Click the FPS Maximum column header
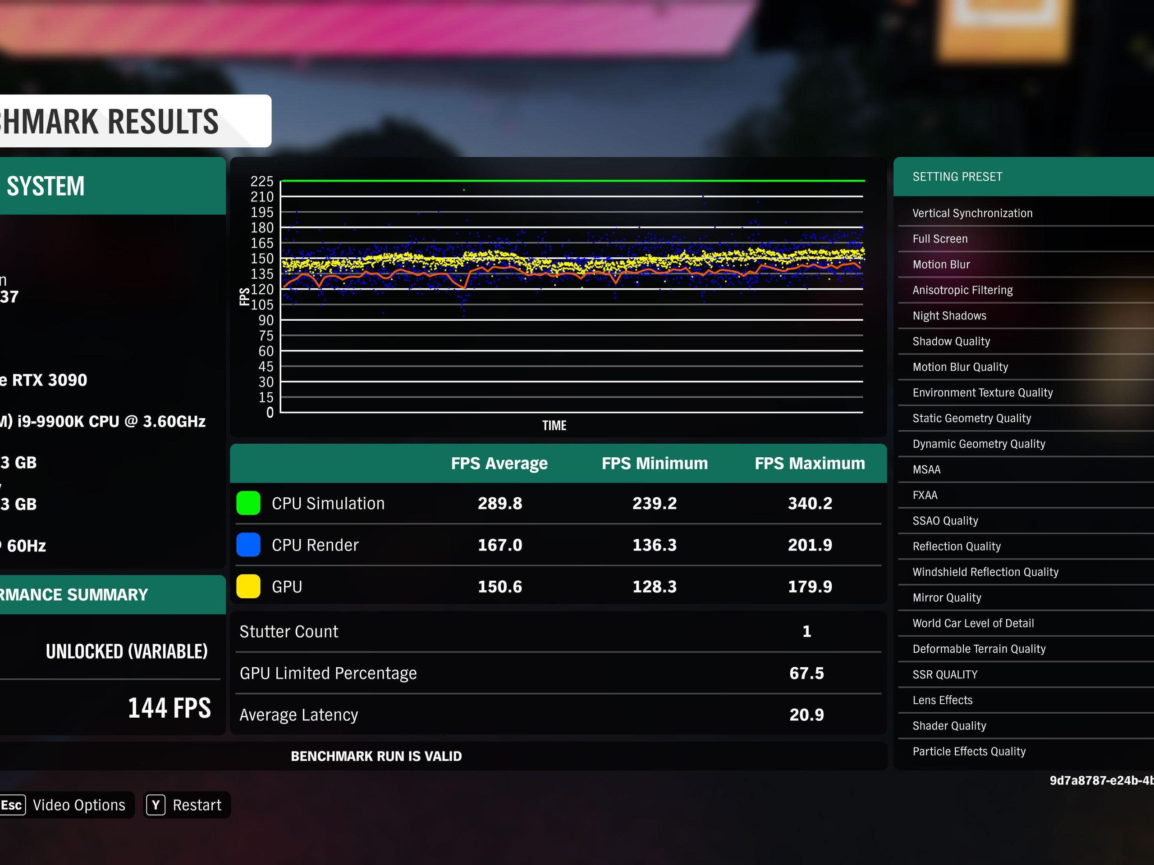1154x865 pixels. [x=810, y=464]
